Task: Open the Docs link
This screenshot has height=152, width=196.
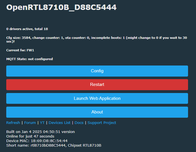Action: click(x=79, y=123)
